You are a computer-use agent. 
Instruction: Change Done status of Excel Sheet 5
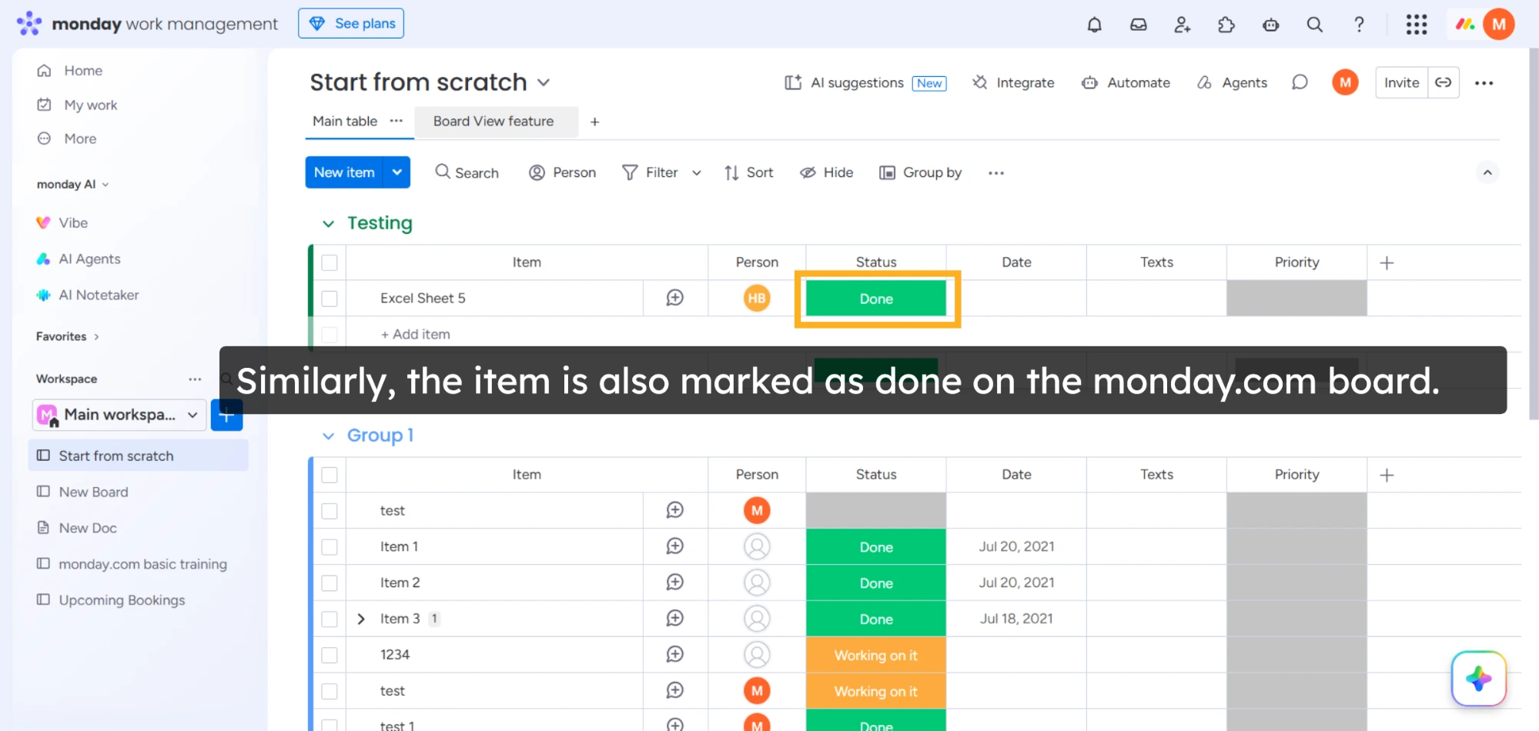click(876, 299)
